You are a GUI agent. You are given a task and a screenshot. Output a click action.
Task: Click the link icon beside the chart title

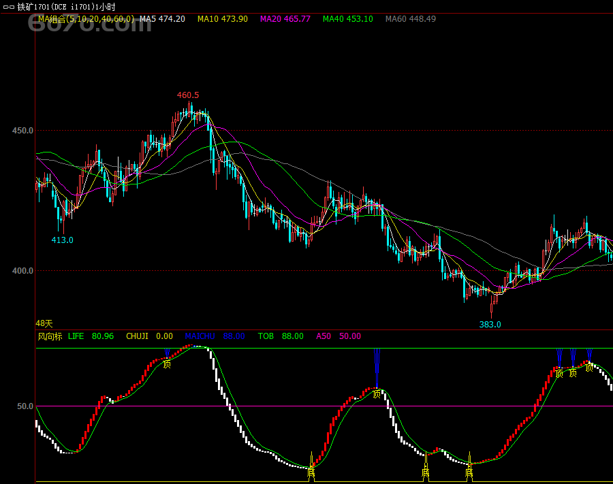point(8,7)
